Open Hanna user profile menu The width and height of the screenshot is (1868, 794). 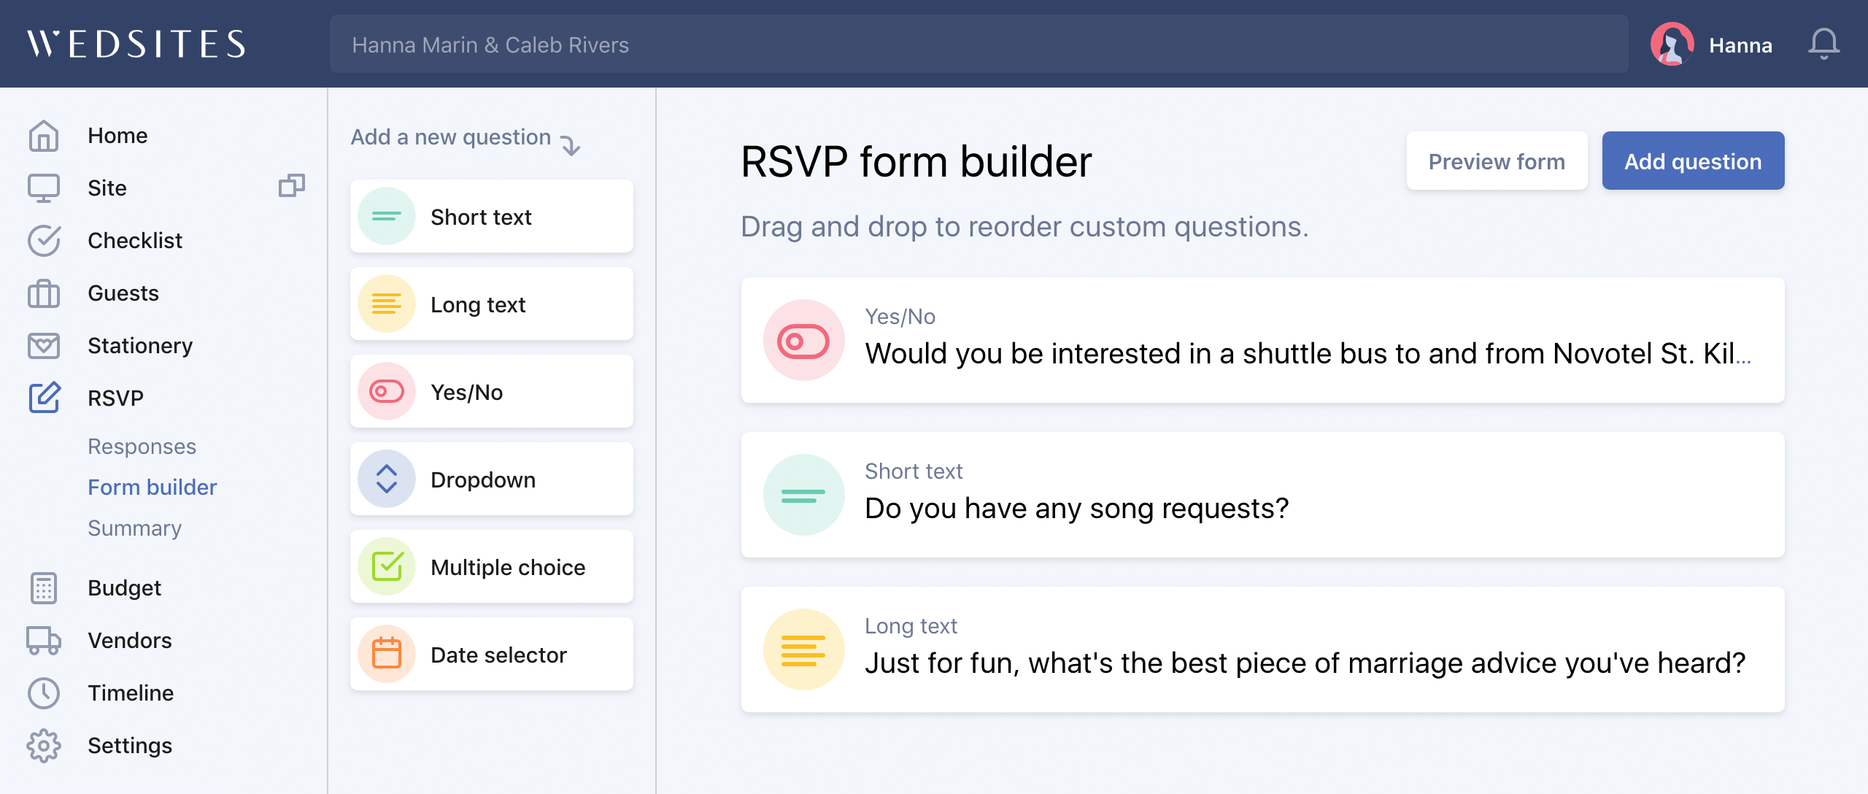tap(1711, 45)
